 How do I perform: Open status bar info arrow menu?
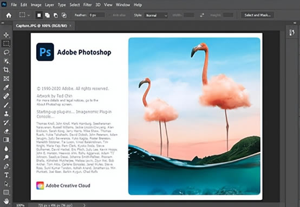84,205
